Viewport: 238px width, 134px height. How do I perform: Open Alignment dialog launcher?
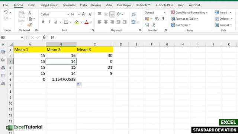(x=140, y=30)
